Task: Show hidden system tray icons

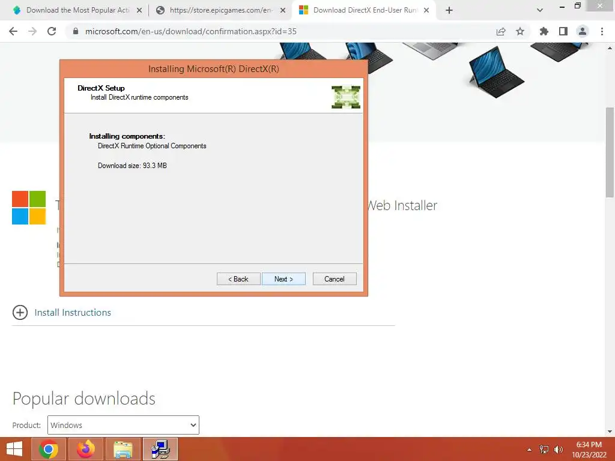Action: [x=529, y=450]
